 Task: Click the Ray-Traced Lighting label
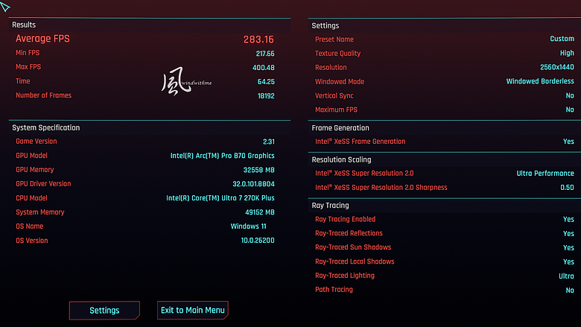(345, 276)
